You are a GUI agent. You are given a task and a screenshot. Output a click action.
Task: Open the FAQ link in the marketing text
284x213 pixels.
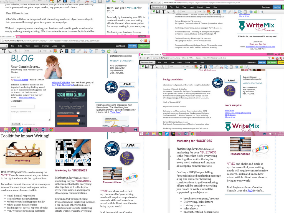(x=250, y=190)
